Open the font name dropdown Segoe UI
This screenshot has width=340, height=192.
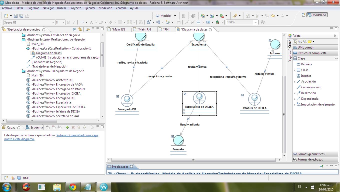point(53,22)
